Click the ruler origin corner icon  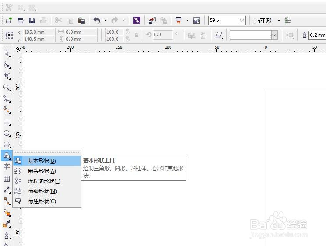[x=18, y=49]
